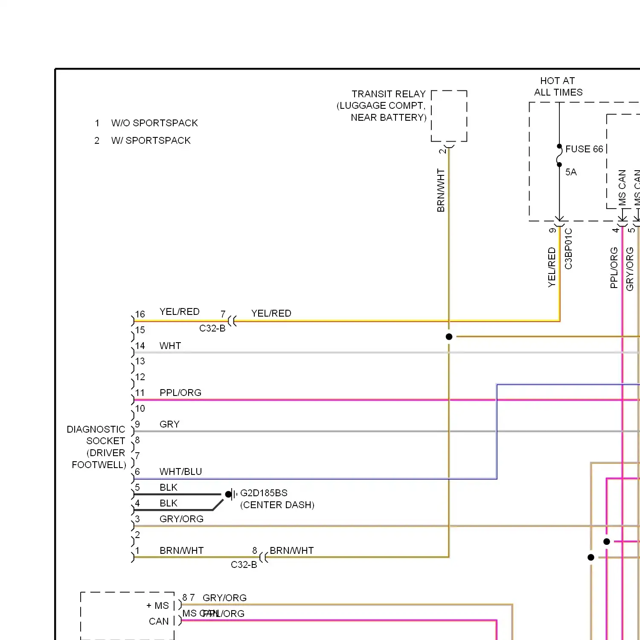Select the 5A fuse rating text
Screen dimensions: 640x640
click(x=571, y=172)
